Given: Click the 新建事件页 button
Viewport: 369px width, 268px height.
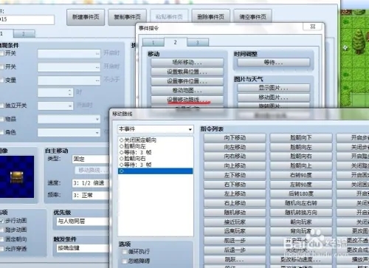Looking at the screenshot, I should tap(86, 17).
